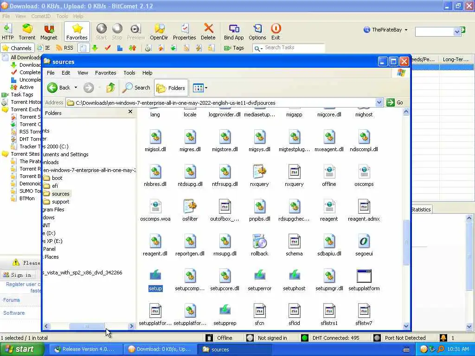Click the file list scroll down arrow
Image resolution: width=475 pixels, height=356 pixels.
pos(406,326)
